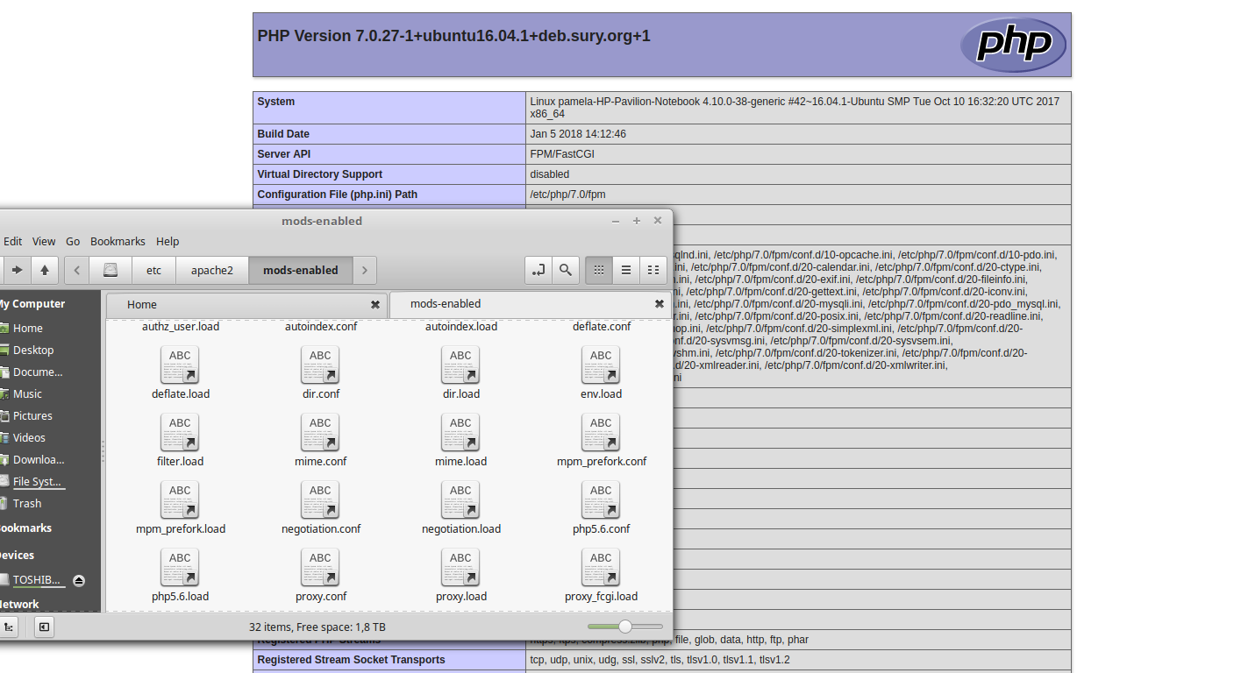Select mods-enabled path bar segment
The width and height of the screenshot is (1241, 673).
pyautogui.click(x=301, y=270)
